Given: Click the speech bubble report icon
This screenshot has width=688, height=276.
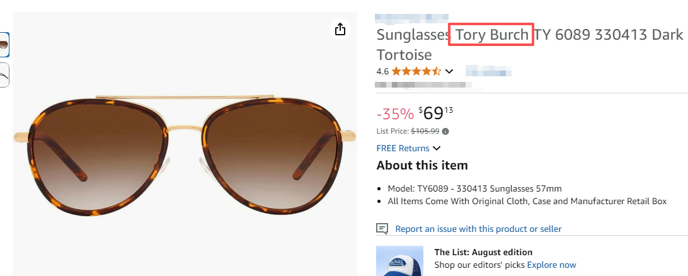Looking at the screenshot, I should point(382,229).
